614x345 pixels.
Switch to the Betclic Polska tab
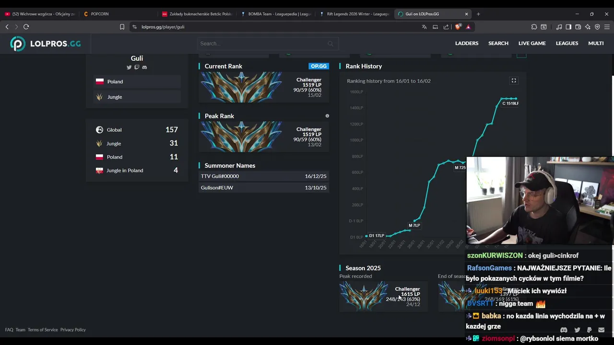(x=197, y=14)
